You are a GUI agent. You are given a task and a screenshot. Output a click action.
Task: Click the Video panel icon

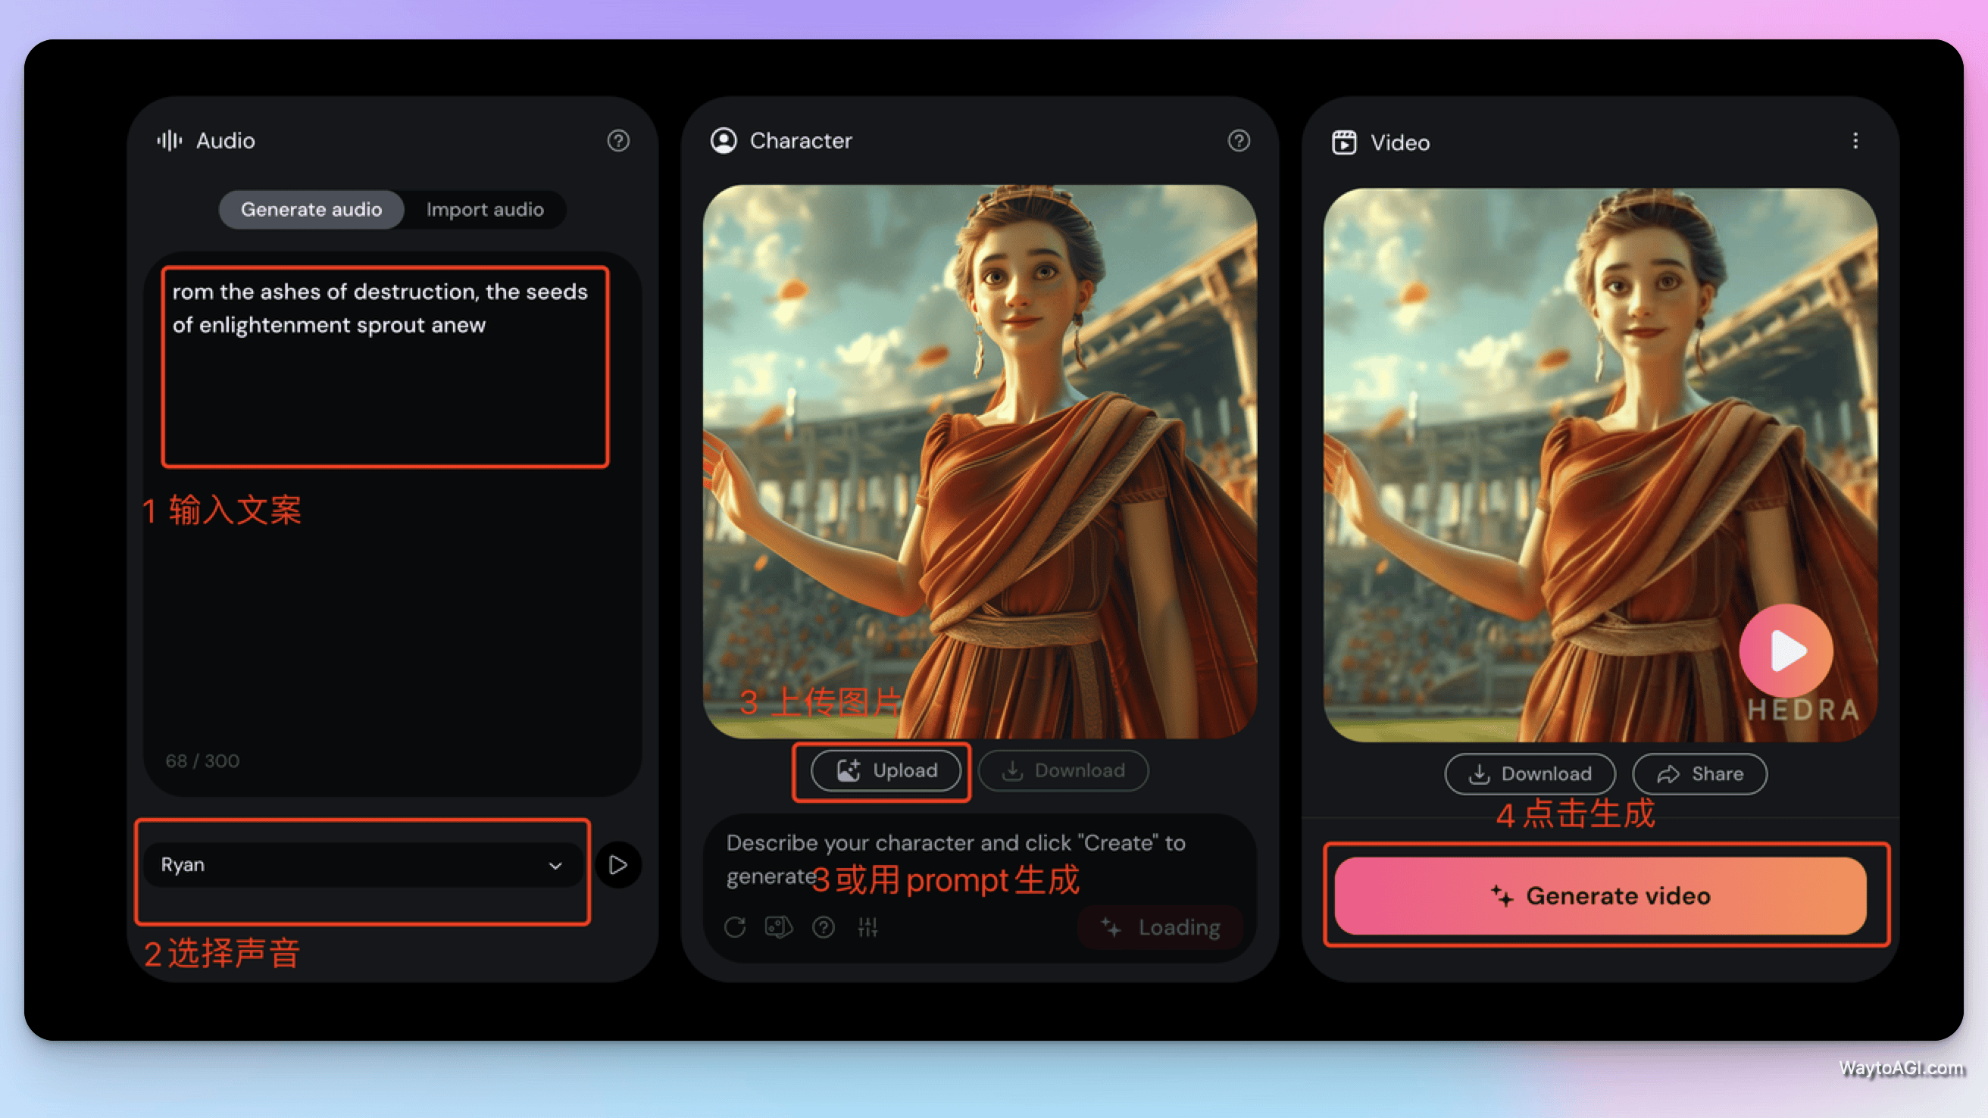[1343, 141]
